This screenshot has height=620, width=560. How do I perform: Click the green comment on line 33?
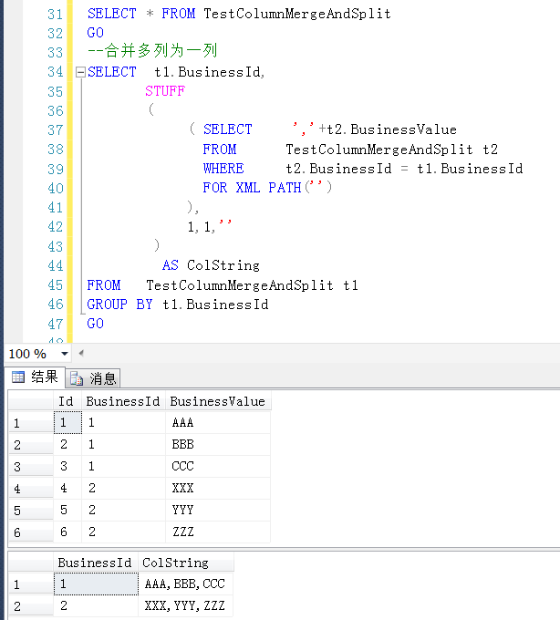point(152,51)
